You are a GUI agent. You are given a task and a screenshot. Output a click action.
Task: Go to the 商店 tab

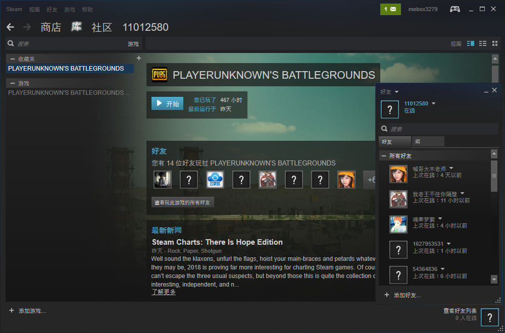(51, 27)
